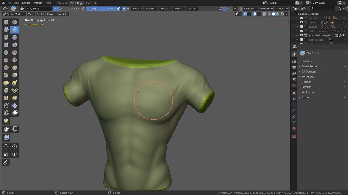
Task: Uncheck the clothes_base collection checkbox
Action: 302,40
